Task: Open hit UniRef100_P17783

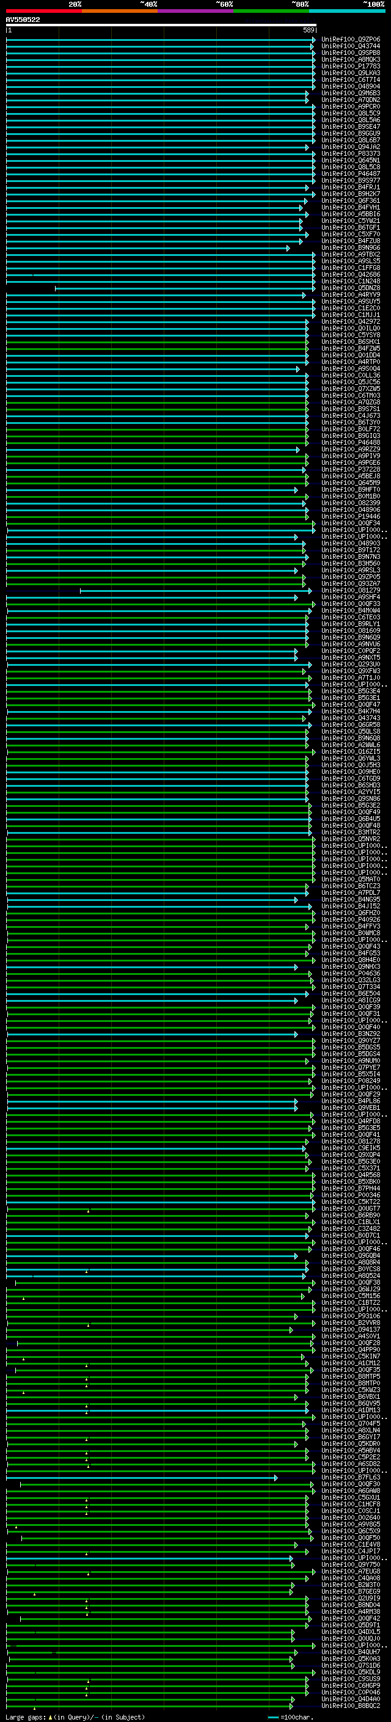Action: [x=351, y=66]
